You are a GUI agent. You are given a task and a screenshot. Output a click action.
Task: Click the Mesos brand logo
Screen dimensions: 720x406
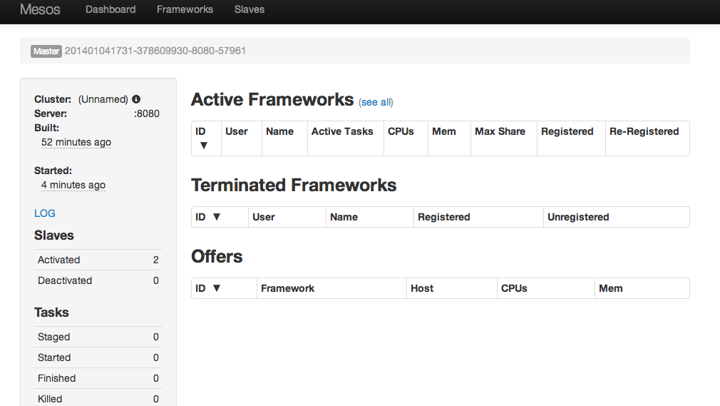(40, 10)
